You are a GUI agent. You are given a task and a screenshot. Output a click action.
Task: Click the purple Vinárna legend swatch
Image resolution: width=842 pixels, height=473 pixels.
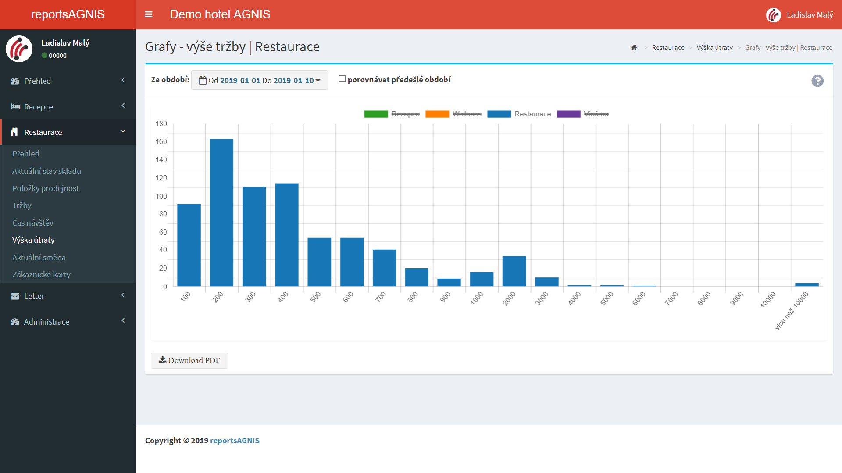pyautogui.click(x=568, y=114)
